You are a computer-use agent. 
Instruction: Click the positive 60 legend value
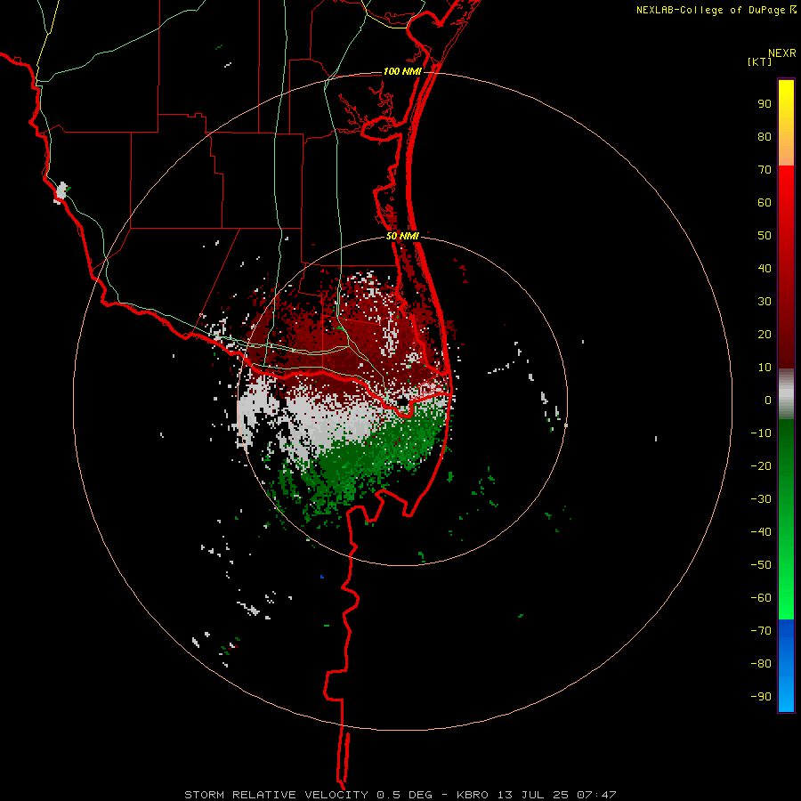tap(765, 202)
